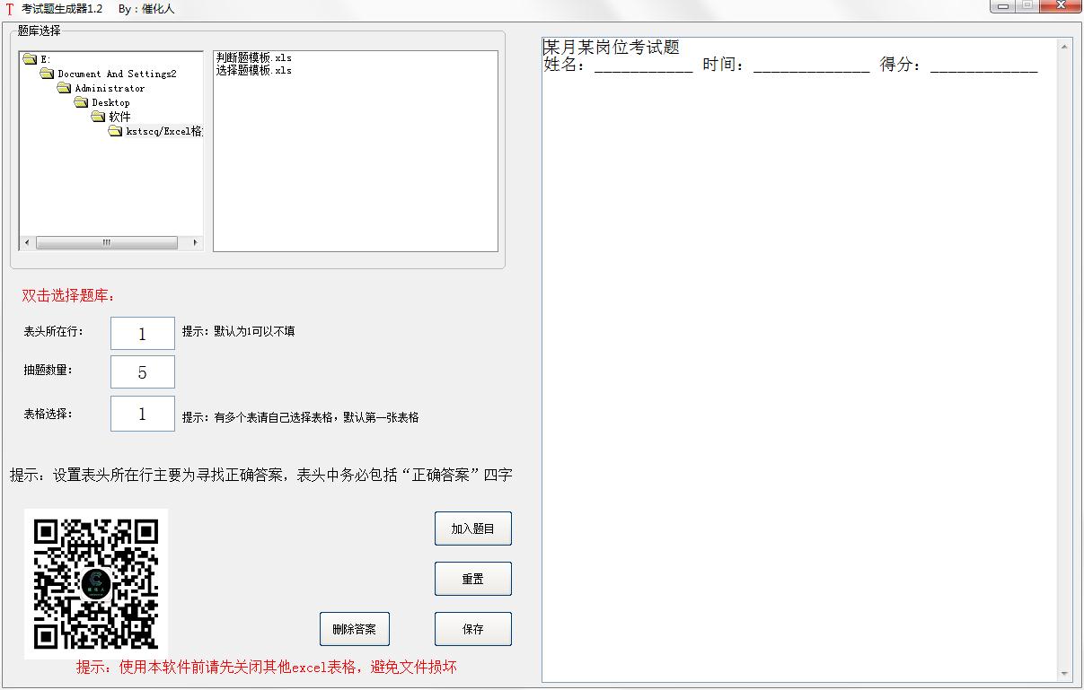Click the 重置 button

(473, 579)
